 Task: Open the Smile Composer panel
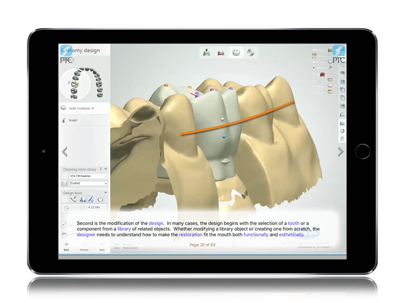point(81,108)
